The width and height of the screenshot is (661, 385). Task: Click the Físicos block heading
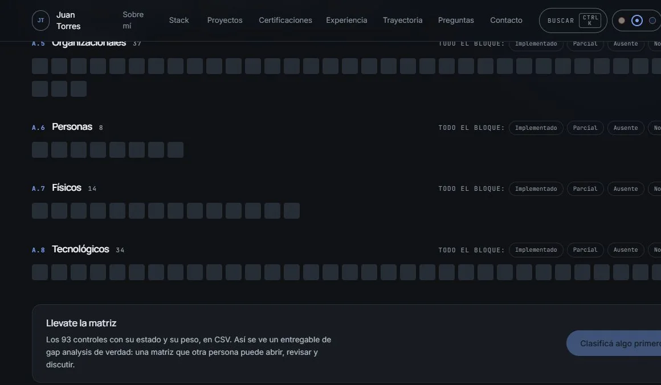click(x=67, y=187)
